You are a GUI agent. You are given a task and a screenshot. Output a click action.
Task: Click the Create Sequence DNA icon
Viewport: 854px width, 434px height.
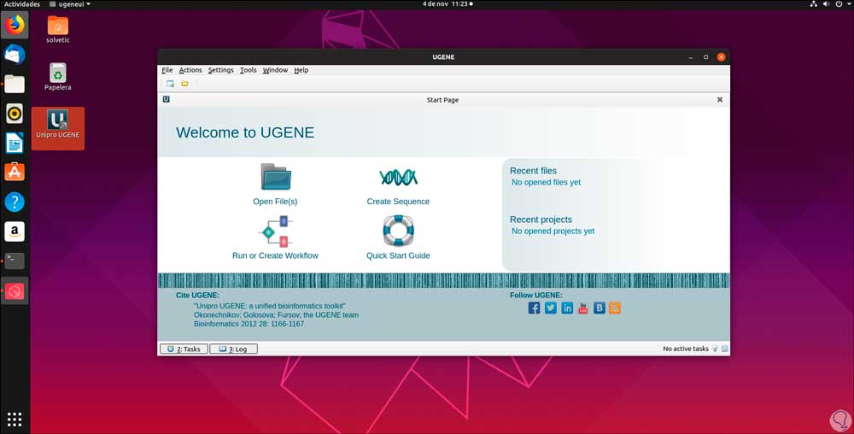(x=398, y=177)
